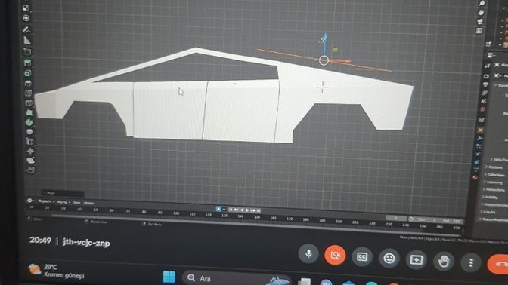Screen dimensions: 508x285
Task: Open the Particles properties tab
Action: [479, 146]
